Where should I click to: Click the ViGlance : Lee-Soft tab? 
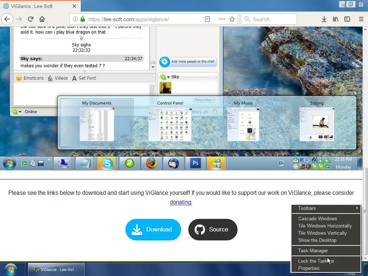point(40,6)
